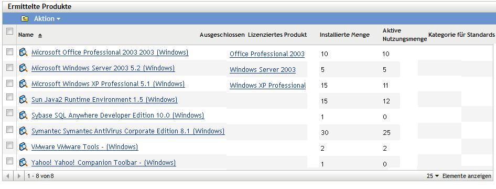
Task: Open Microsoft Windows XP Professional 5.1 (Windows) link
Action: 108,84
